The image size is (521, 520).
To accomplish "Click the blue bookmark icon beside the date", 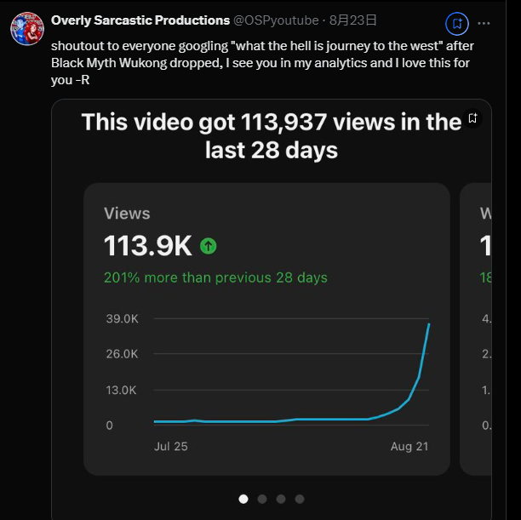I will point(457,23).
